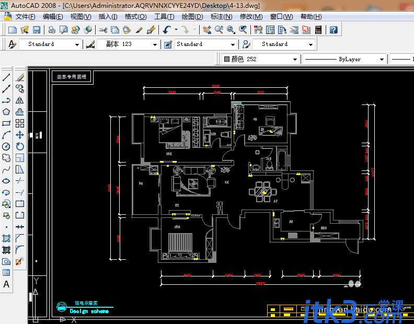The width and height of the screenshot is (414, 324).
Task: Select the Polyline tool
Action: (x=6, y=101)
